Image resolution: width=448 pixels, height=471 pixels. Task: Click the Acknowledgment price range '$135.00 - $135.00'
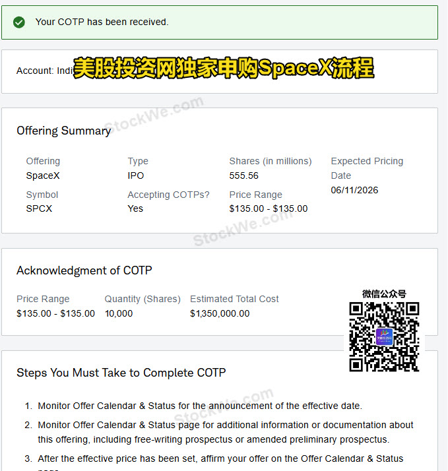55,313
